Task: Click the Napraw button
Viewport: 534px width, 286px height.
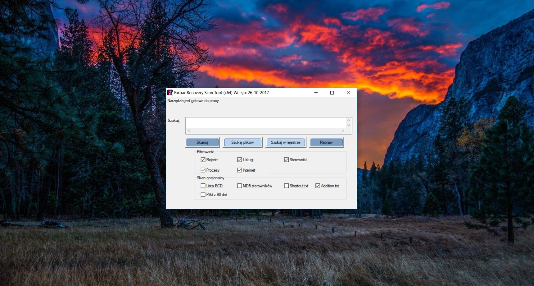Action: pos(326,142)
